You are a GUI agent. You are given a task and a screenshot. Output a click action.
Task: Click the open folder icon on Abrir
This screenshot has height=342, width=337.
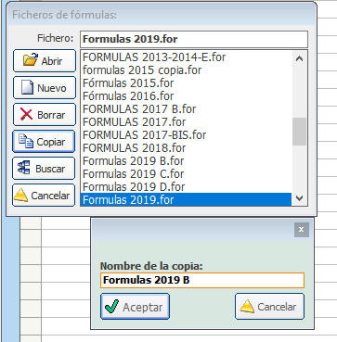coord(31,60)
